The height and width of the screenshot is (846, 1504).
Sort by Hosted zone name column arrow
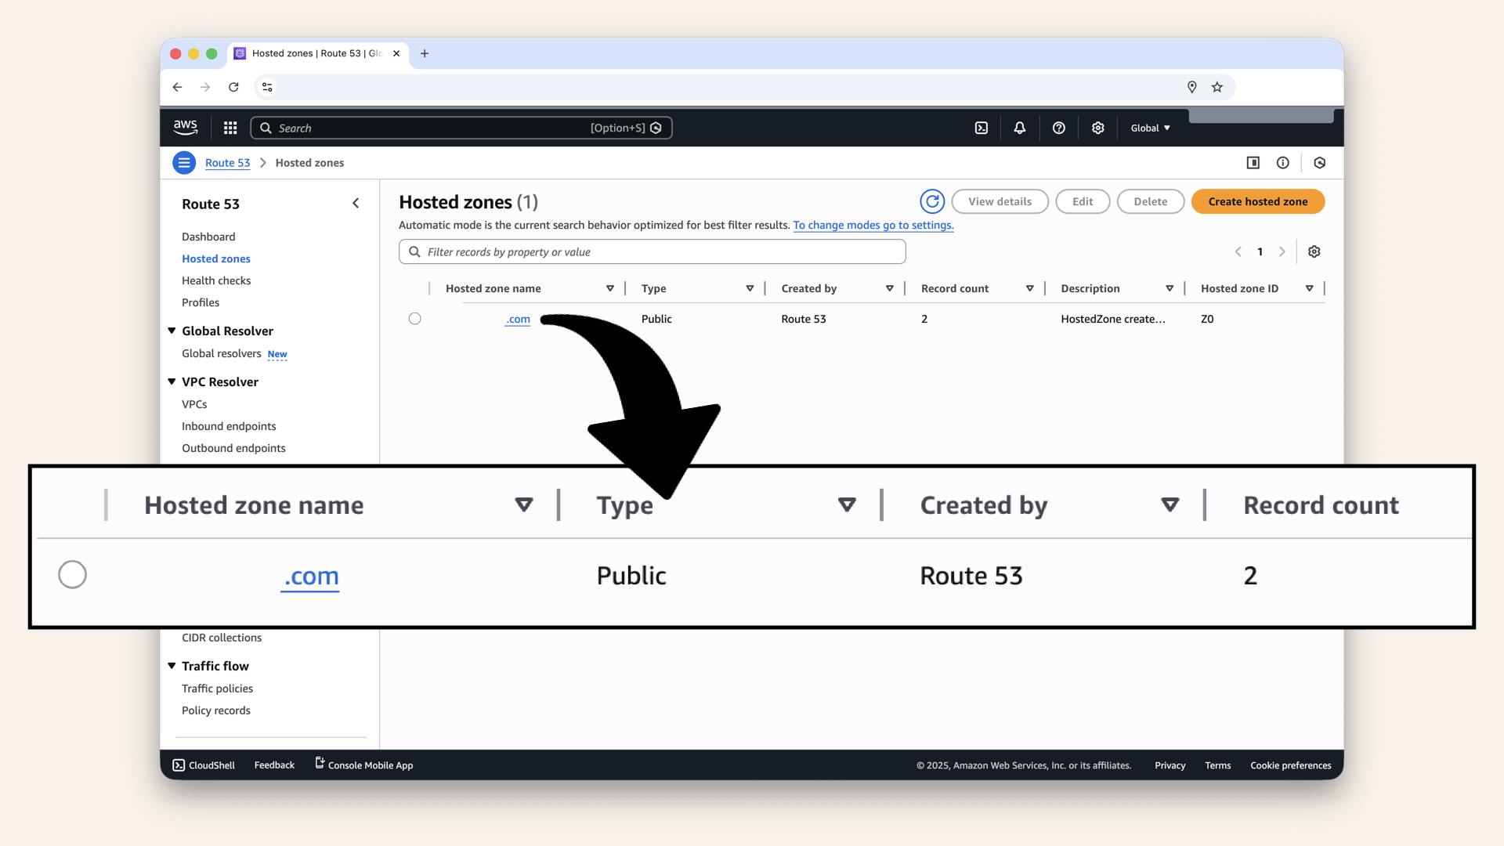pyautogui.click(x=610, y=288)
